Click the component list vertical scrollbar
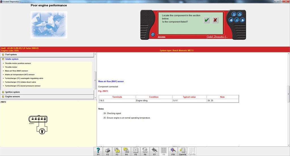 95,80
